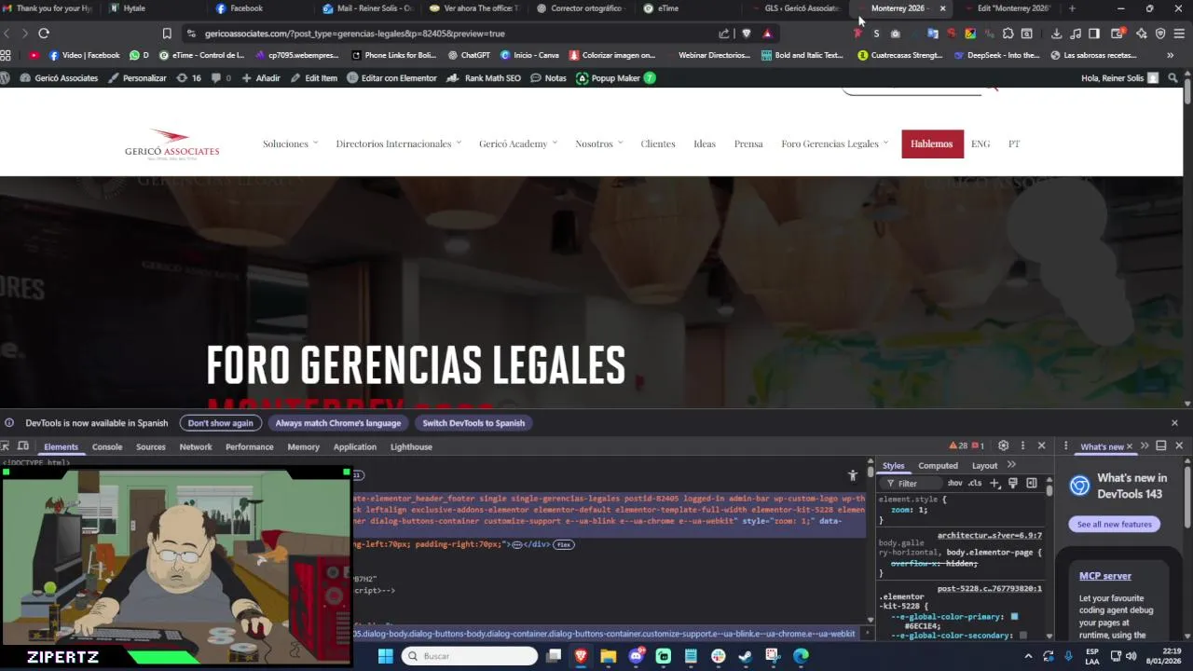Open the MCP server link
The width and height of the screenshot is (1193, 671).
click(x=1104, y=576)
